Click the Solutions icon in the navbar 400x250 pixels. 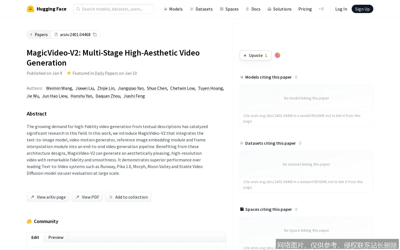(269, 9)
